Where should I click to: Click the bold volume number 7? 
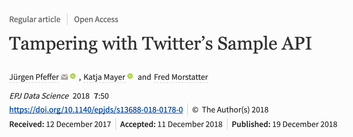tap(96, 96)
